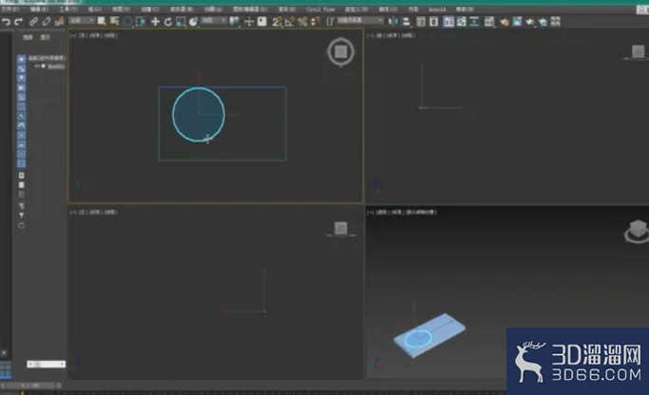The height and width of the screenshot is (395, 649).
Task: Activate the Select and Move tool
Action: [x=155, y=22]
